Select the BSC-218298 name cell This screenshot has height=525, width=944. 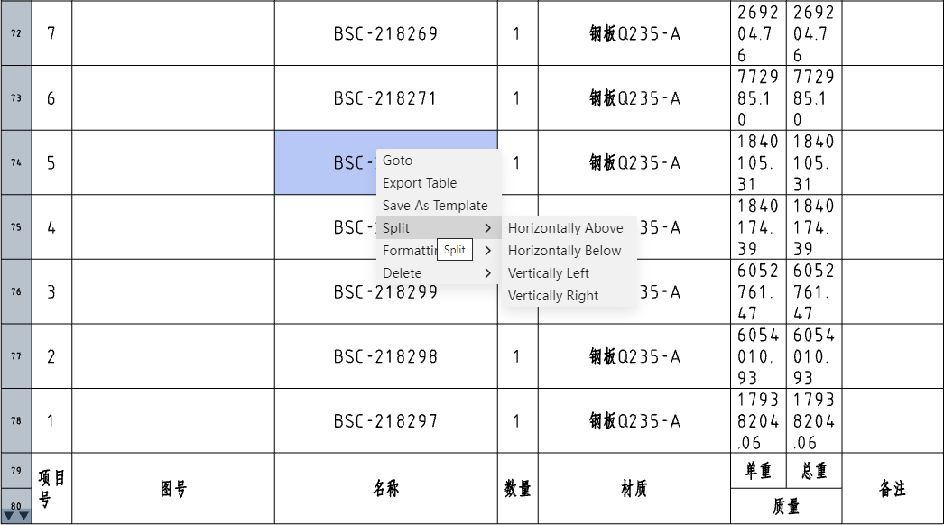[x=385, y=356]
